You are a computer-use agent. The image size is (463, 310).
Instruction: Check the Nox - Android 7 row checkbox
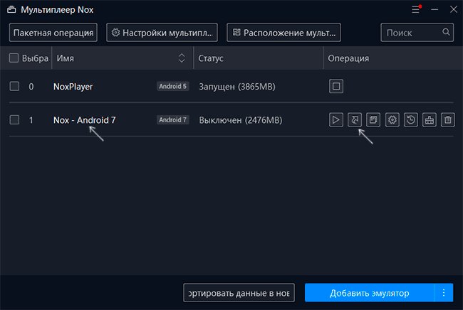click(x=14, y=120)
